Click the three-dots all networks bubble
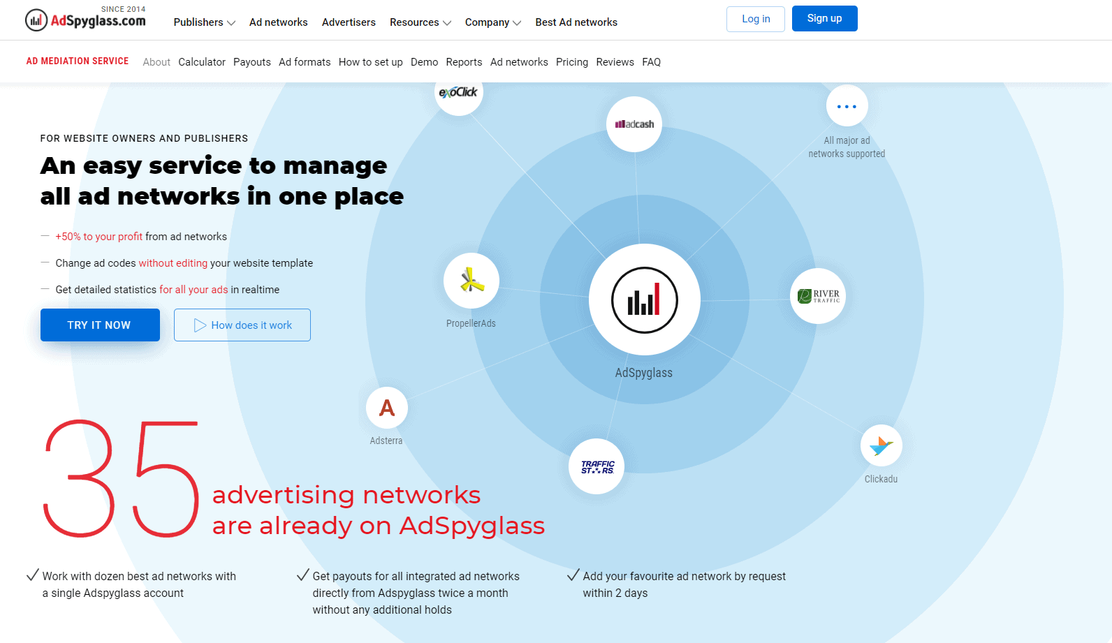 tap(847, 106)
